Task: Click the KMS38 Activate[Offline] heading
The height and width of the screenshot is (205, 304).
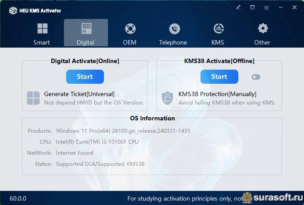Action: click(219, 61)
